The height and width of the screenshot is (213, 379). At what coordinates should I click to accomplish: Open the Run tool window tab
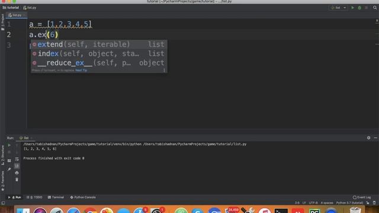tap(14, 197)
